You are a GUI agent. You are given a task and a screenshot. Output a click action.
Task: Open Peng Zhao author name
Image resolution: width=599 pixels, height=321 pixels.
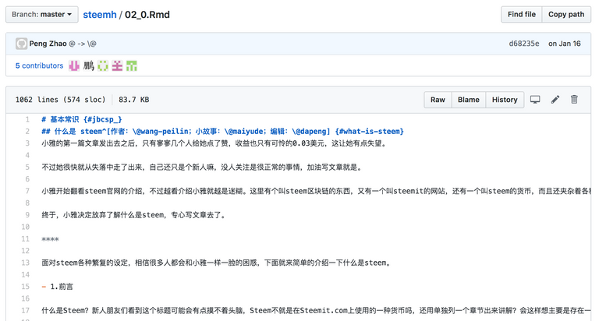pos(48,44)
